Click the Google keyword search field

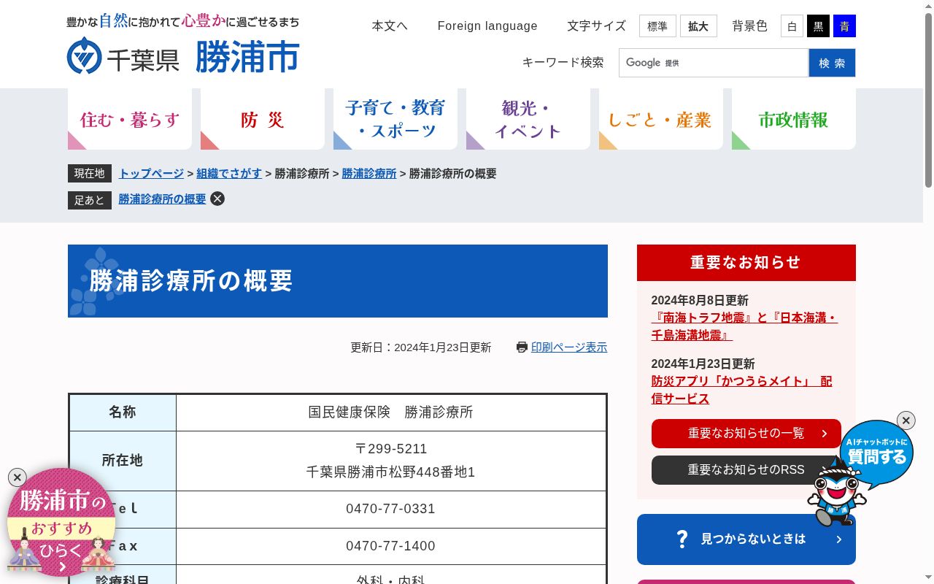tap(714, 63)
